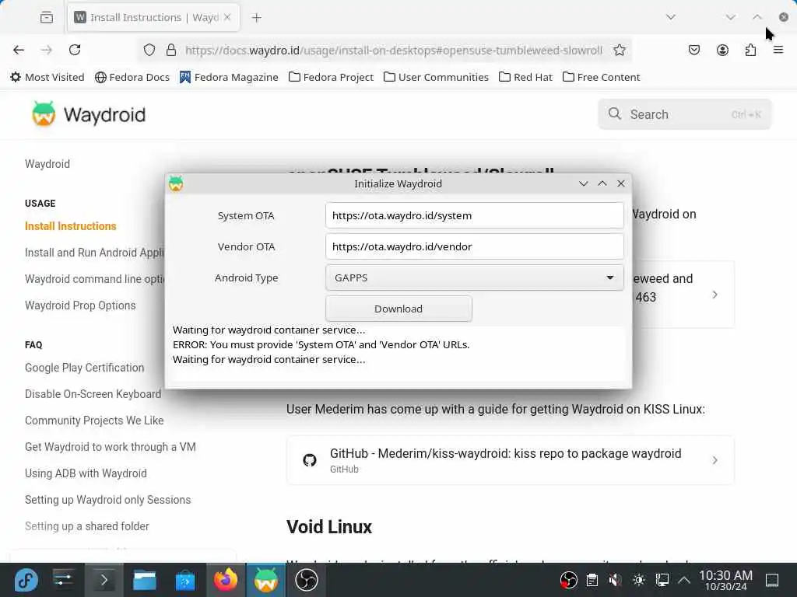Open the Fedora Docs bookmark
The width and height of the screenshot is (797, 597).
(132, 77)
